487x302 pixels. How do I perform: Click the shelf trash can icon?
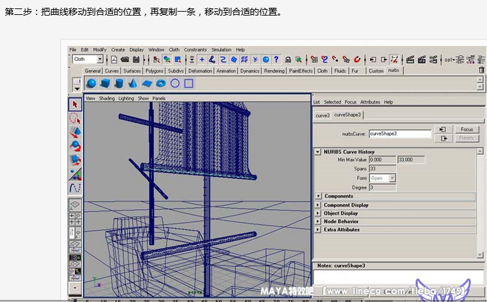[481, 70]
